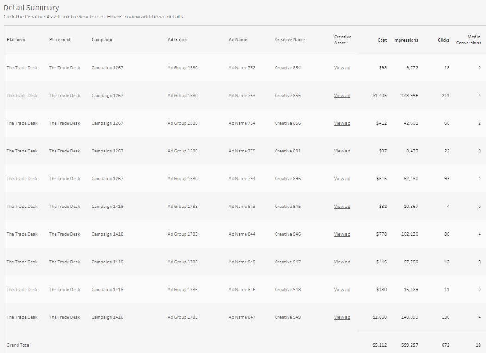The width and height of the screenshot is (486, 353).
Task: Click the 599,257 grand total impressions
Action: [409, 345]
